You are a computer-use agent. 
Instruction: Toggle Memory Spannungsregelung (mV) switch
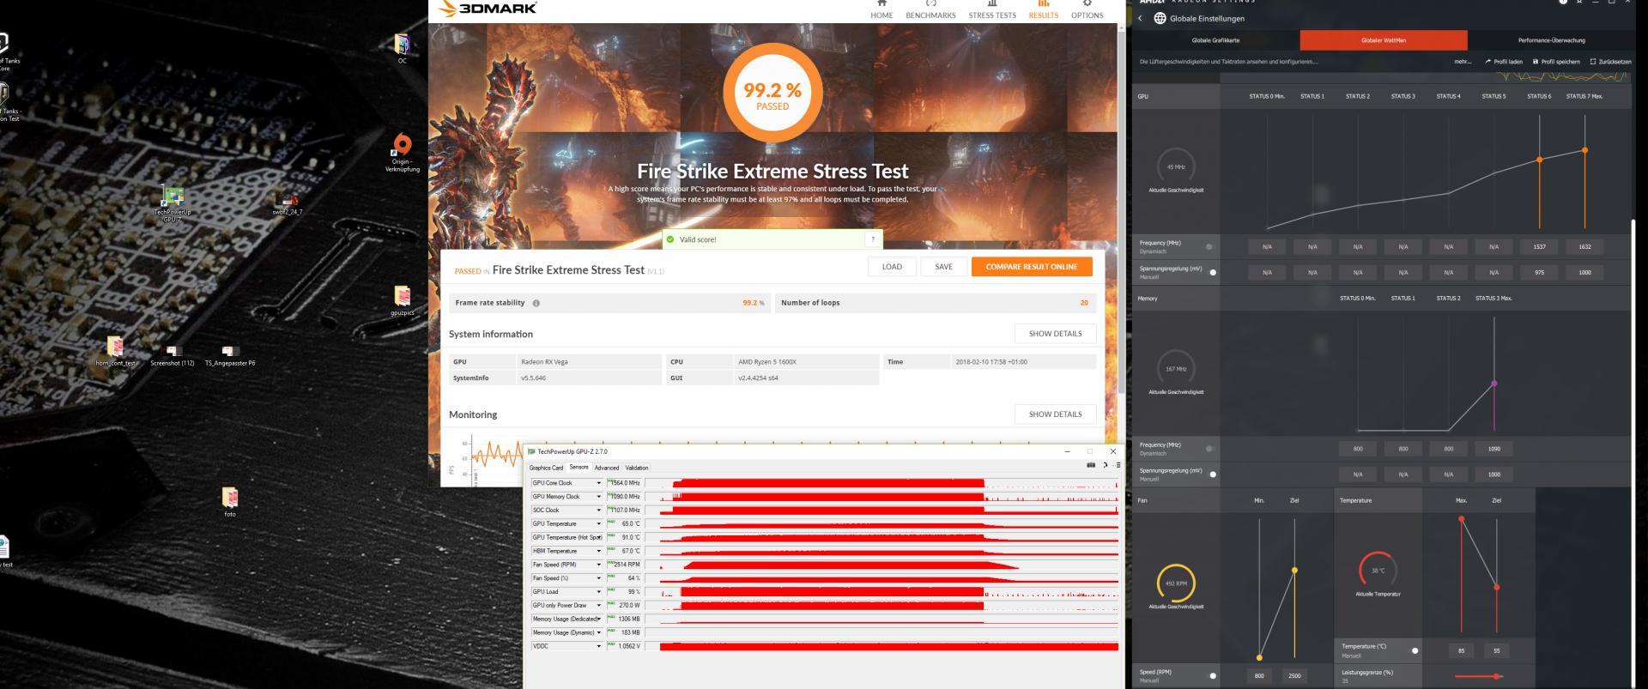(1210, 474)
